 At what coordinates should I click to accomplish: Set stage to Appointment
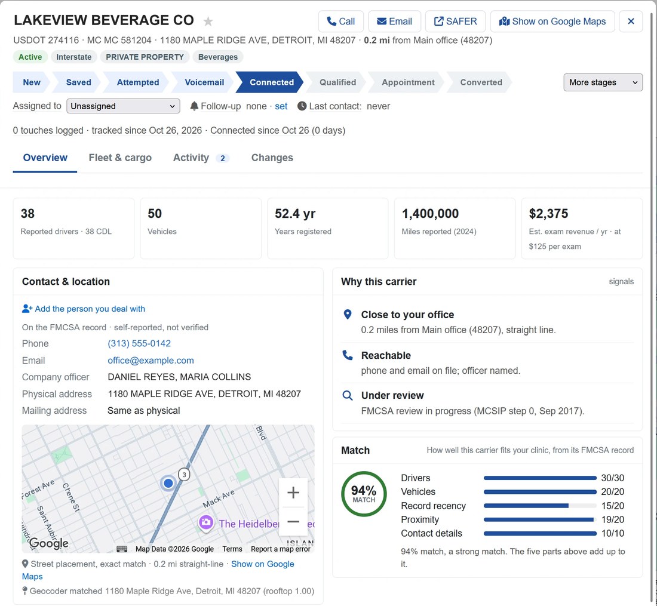coord(408,82)
